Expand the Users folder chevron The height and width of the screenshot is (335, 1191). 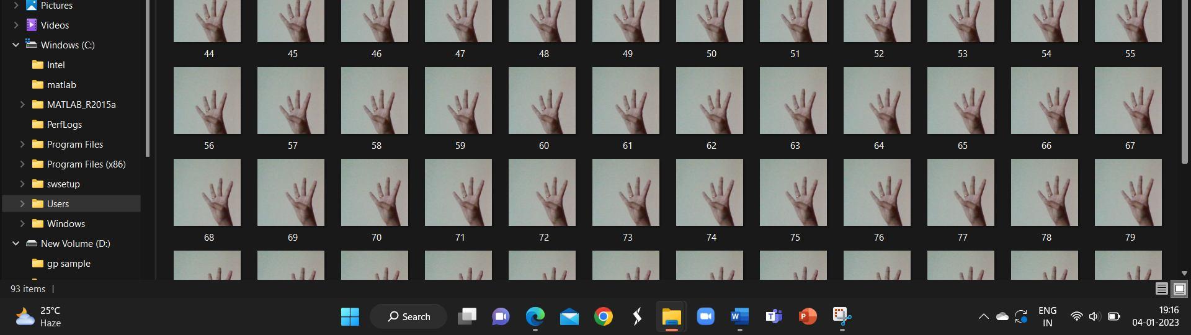click(22, 204)
